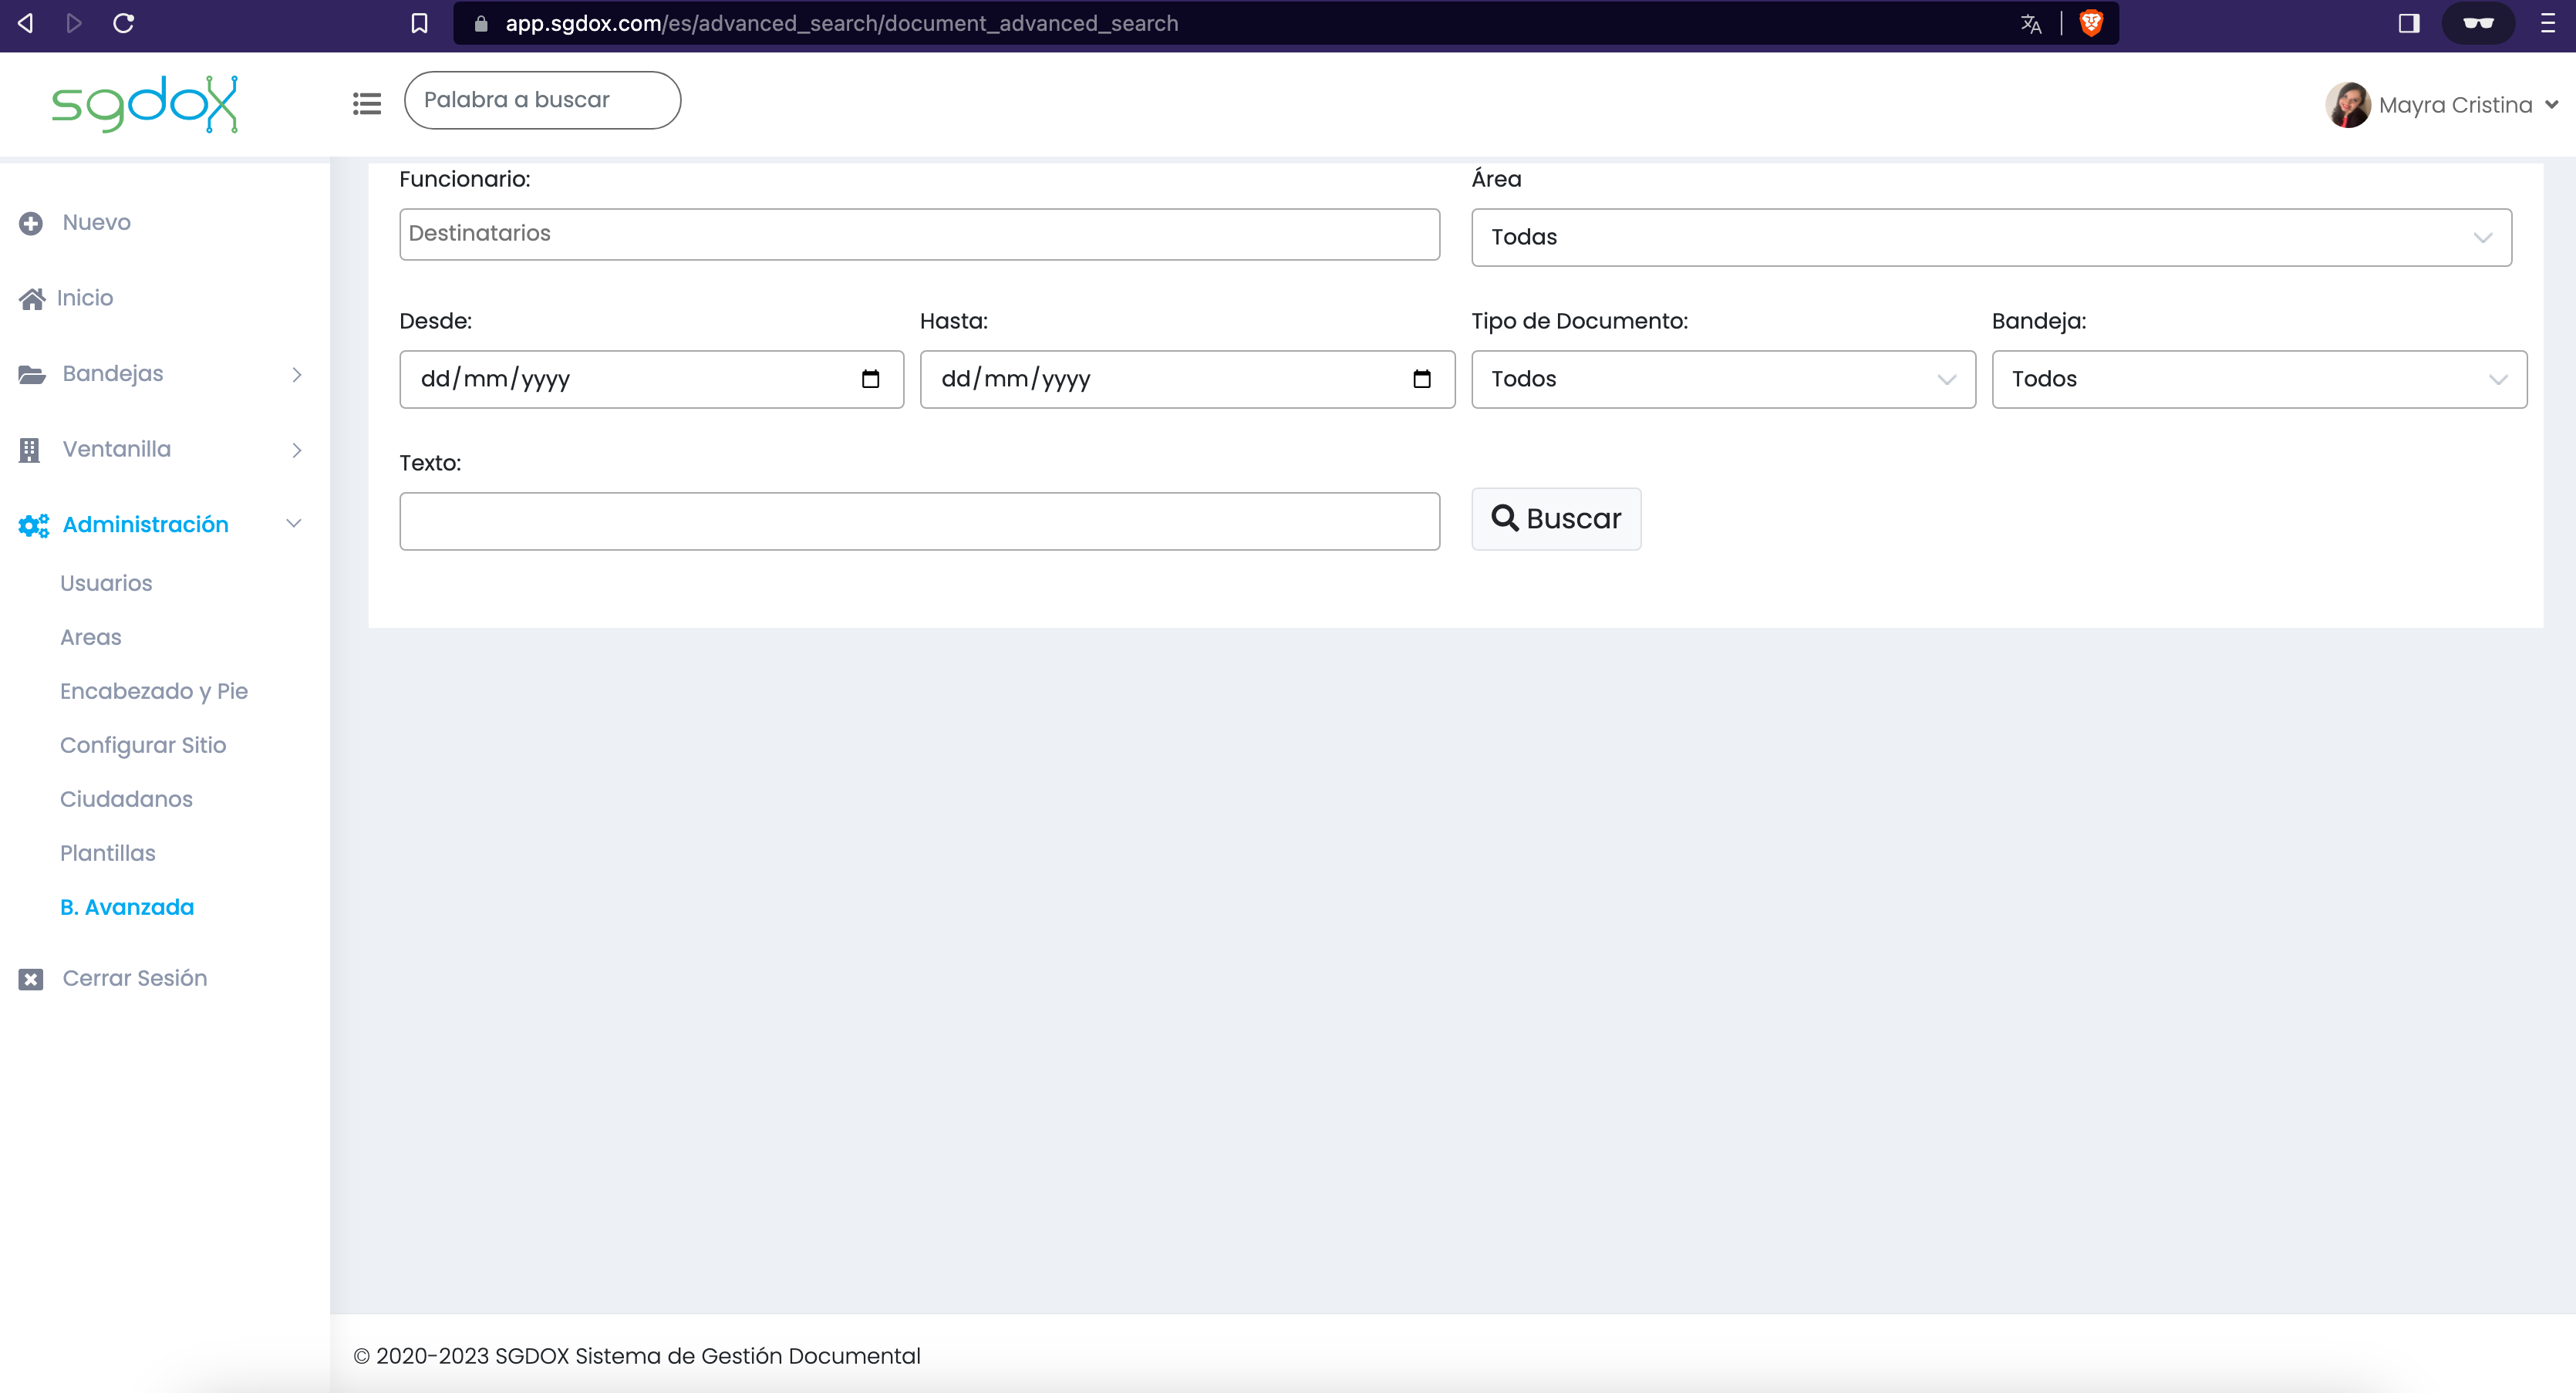
Task: Open Usuarios in the Administración menu
Action: click(x=106, y=583)
